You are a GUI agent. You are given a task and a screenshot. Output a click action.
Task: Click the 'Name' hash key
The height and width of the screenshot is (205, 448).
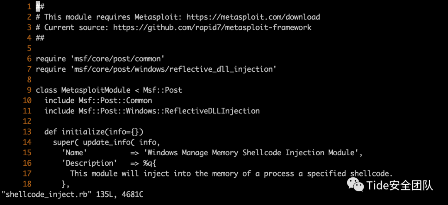75,152
